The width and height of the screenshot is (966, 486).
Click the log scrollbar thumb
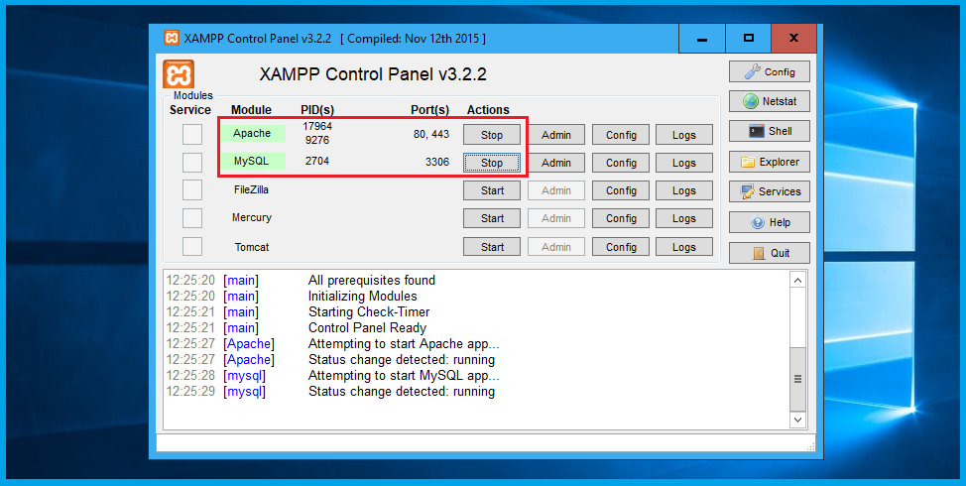point(797,379)
